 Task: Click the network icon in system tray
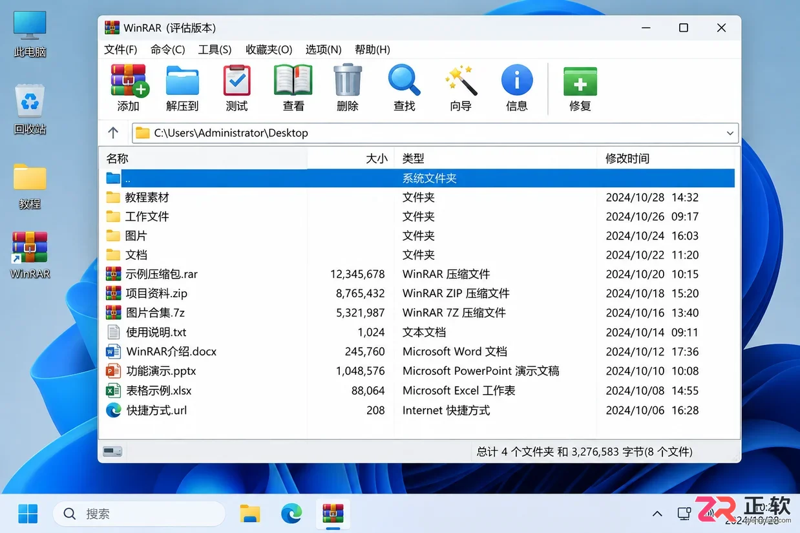point(684,514)
